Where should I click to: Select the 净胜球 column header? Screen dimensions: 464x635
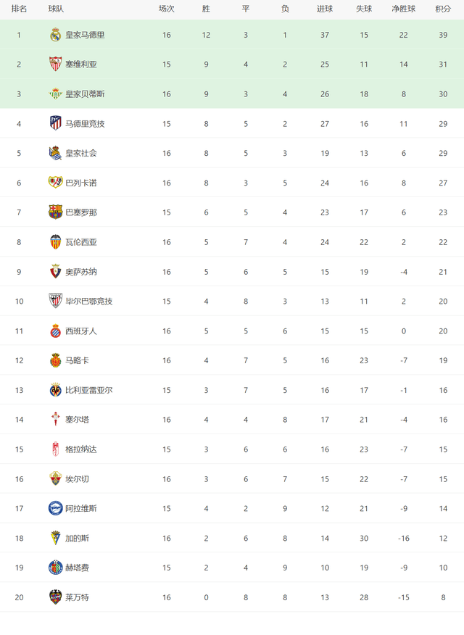[403, 9]
